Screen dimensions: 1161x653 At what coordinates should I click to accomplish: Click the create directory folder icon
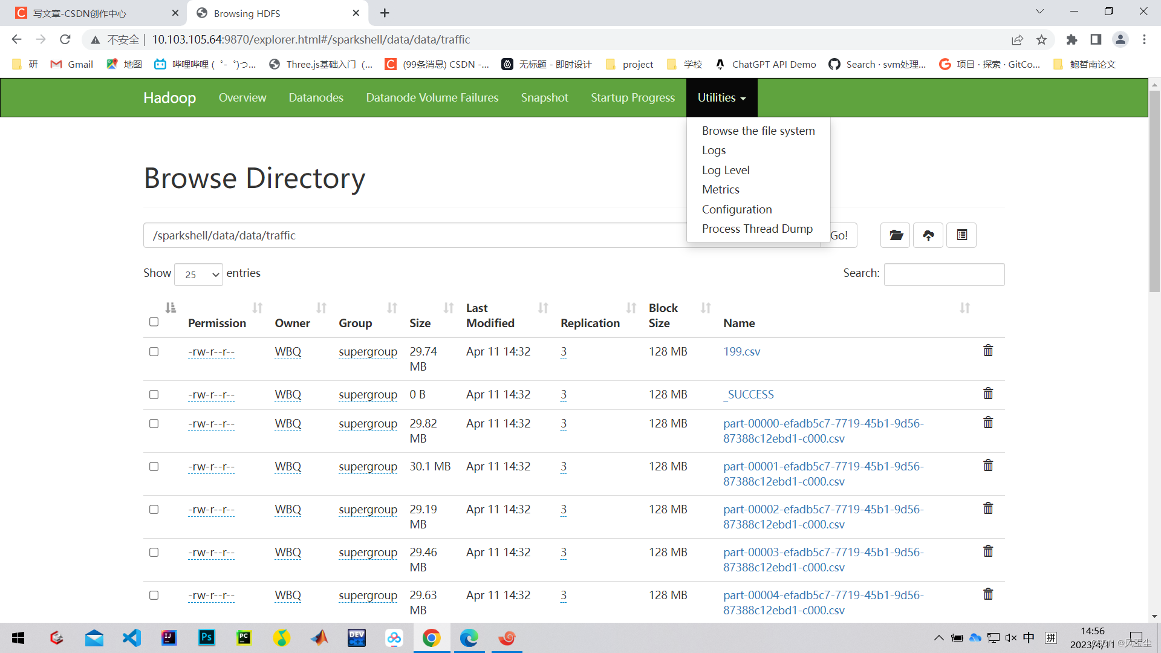point(896,235)
